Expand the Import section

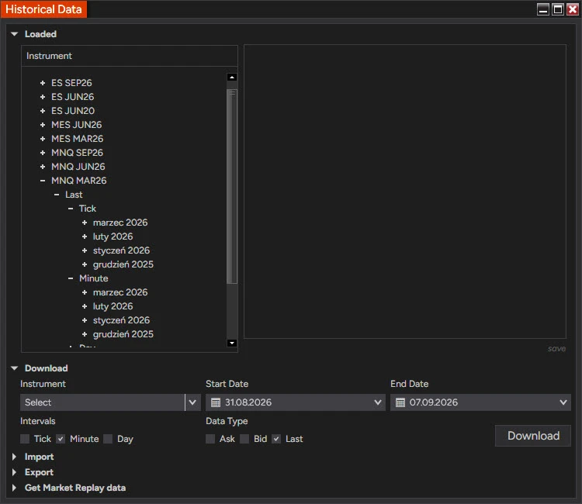point(14,457)
